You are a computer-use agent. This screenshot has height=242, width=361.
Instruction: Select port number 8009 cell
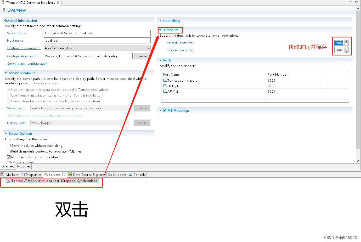[x=294, y=92]
